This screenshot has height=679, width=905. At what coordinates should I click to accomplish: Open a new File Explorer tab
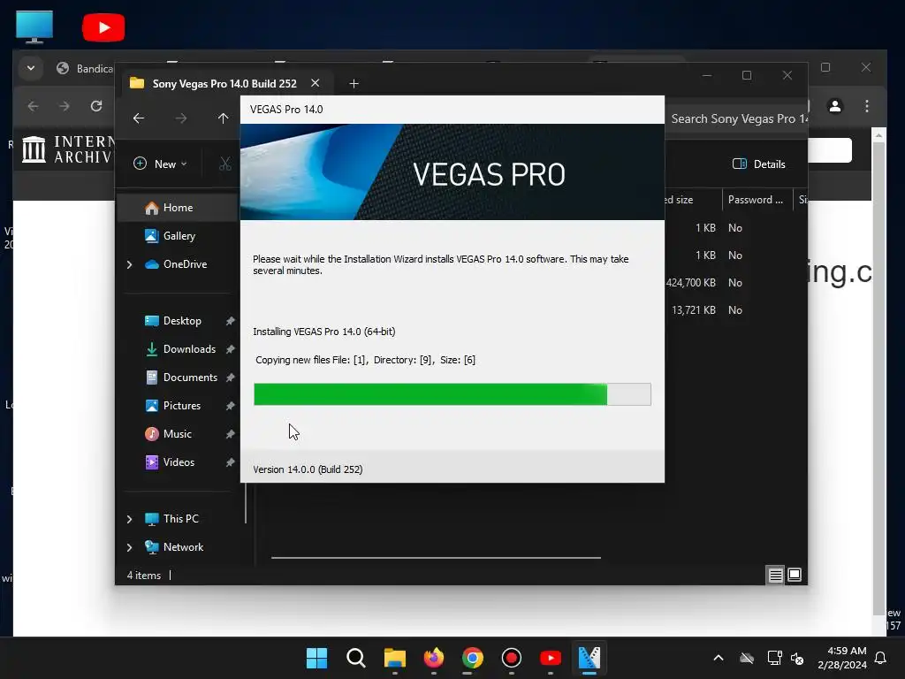[354, 84]
